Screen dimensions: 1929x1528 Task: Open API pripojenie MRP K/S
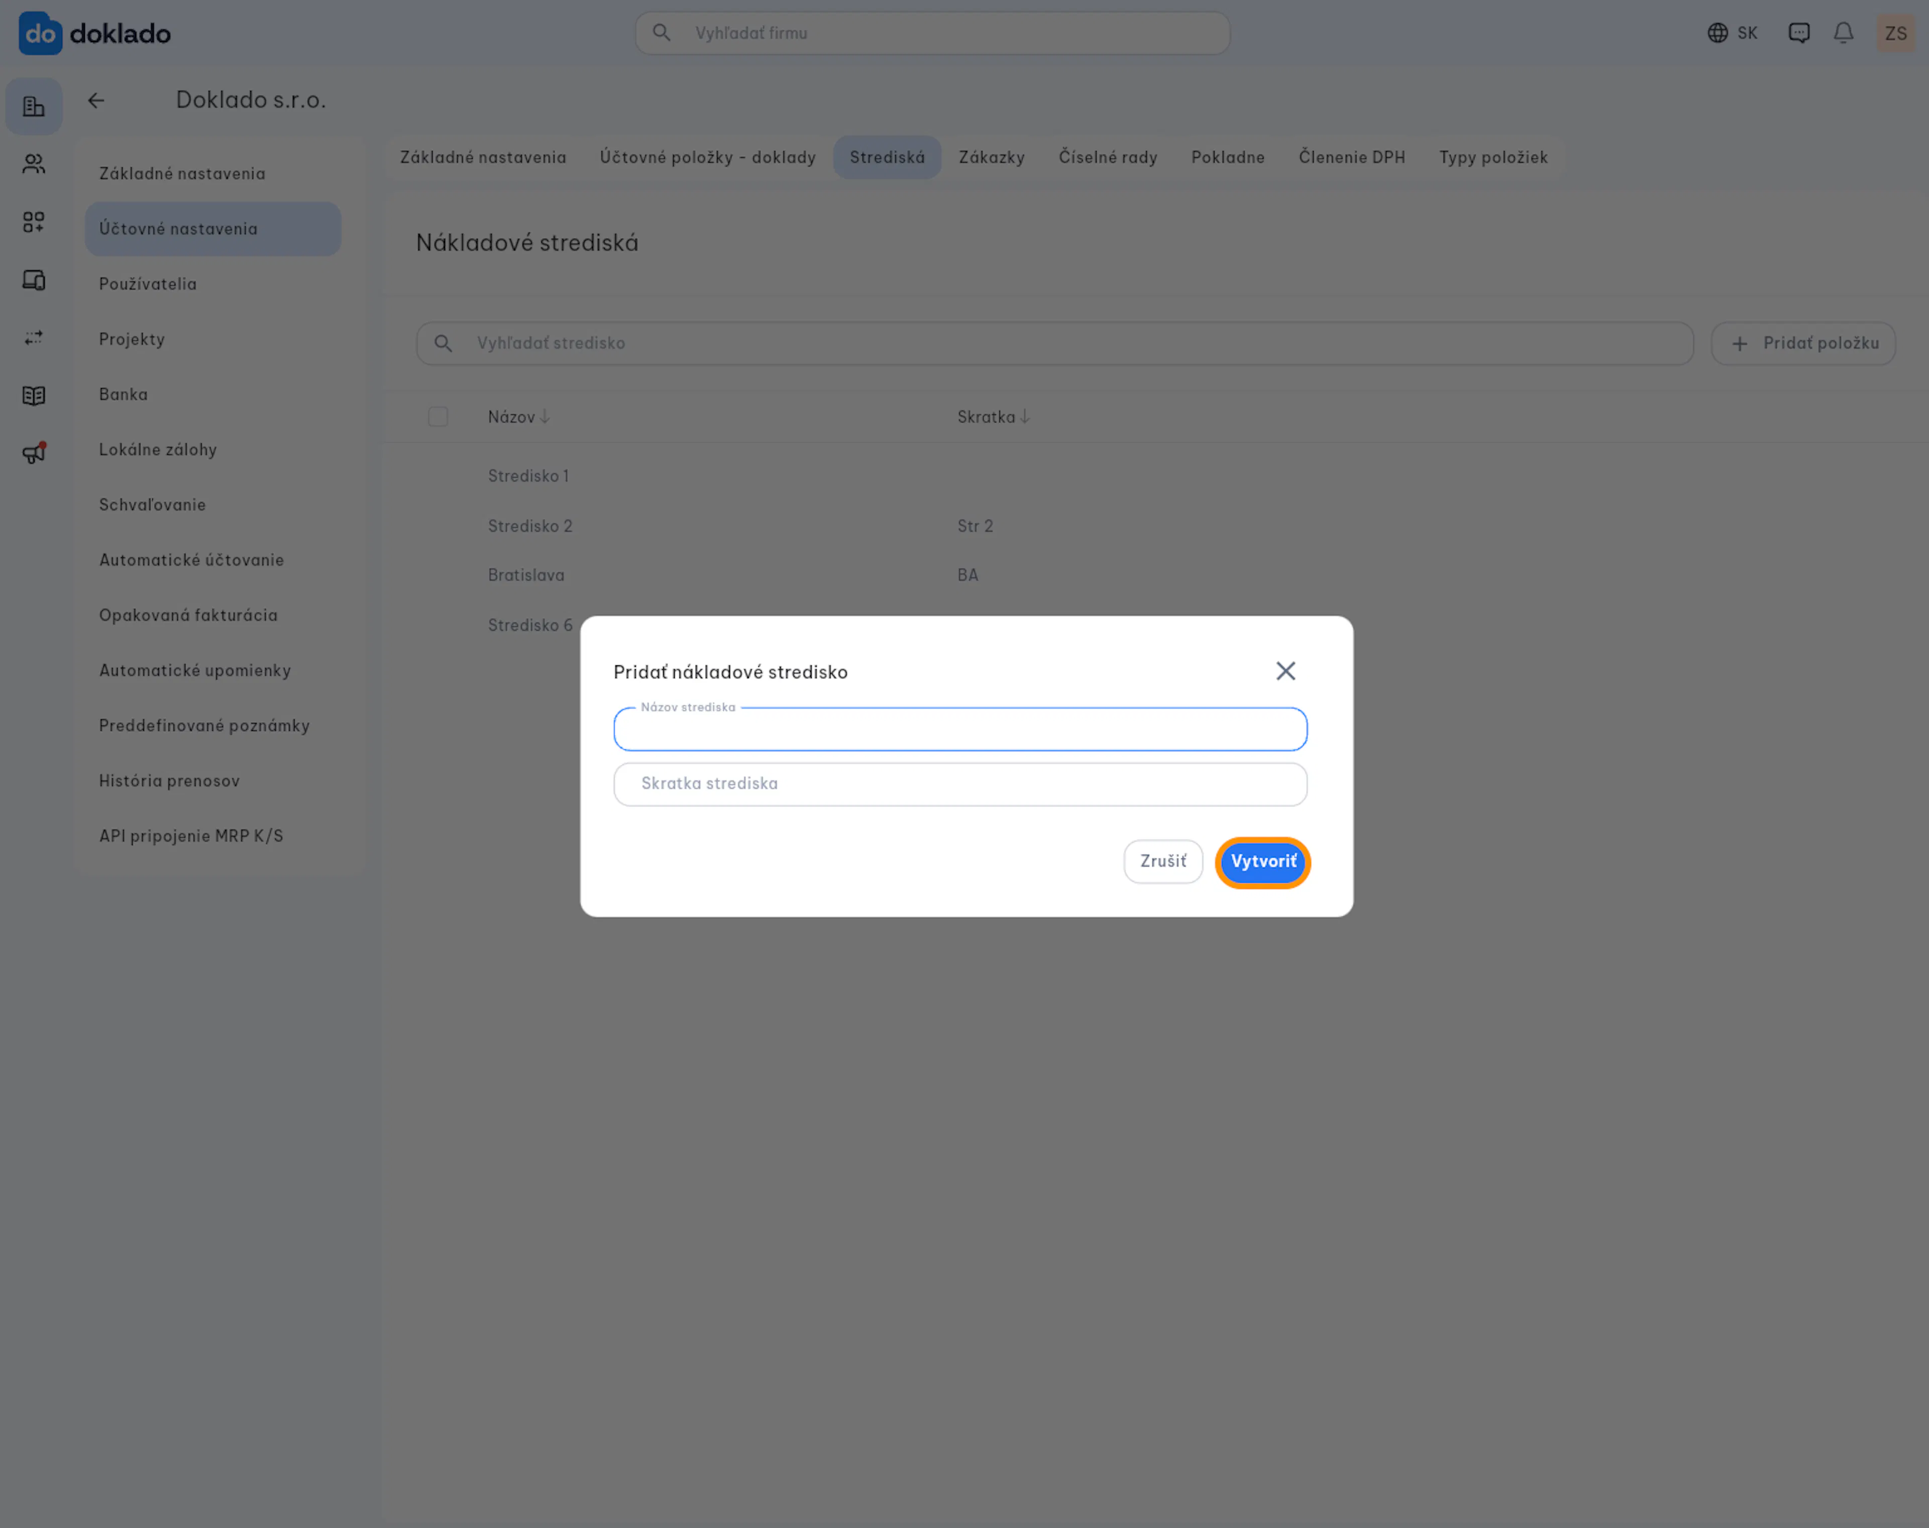click(213, 836)
